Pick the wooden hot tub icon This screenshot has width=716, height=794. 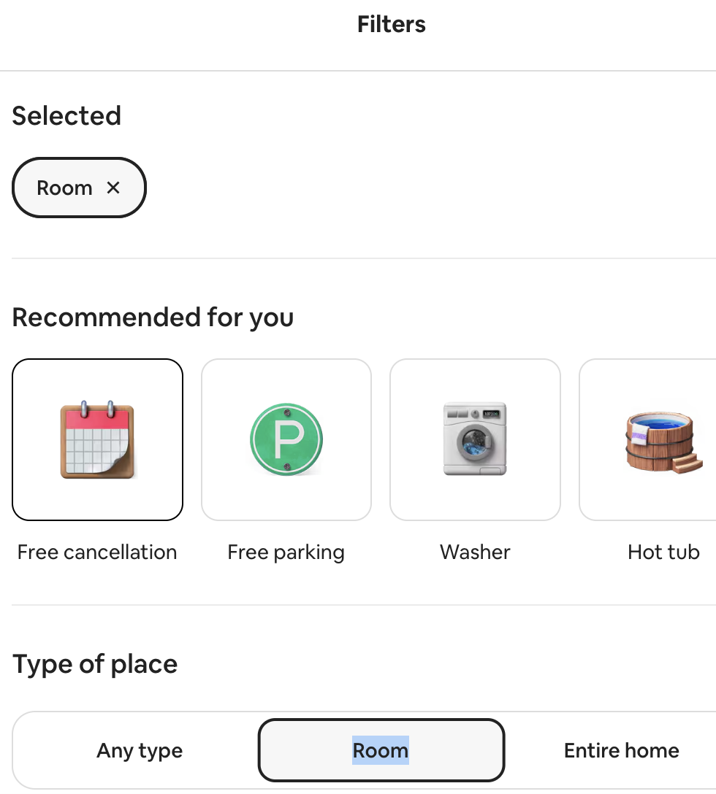click(663, 442)
